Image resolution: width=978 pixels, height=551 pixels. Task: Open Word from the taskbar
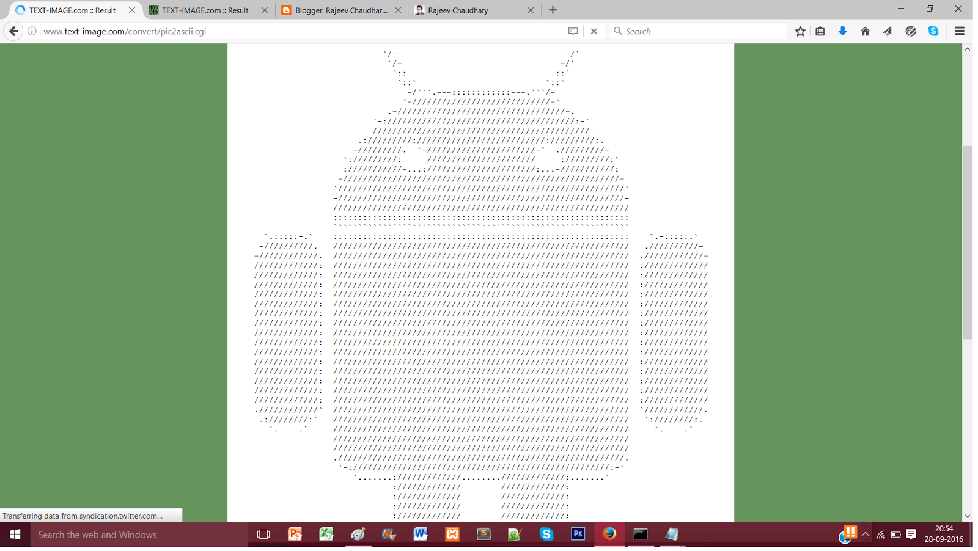tap(421, 535)
